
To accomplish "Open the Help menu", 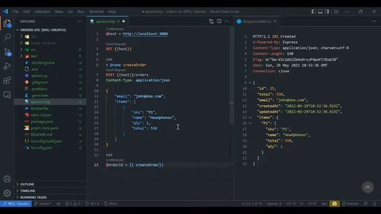I will [112, 11].
